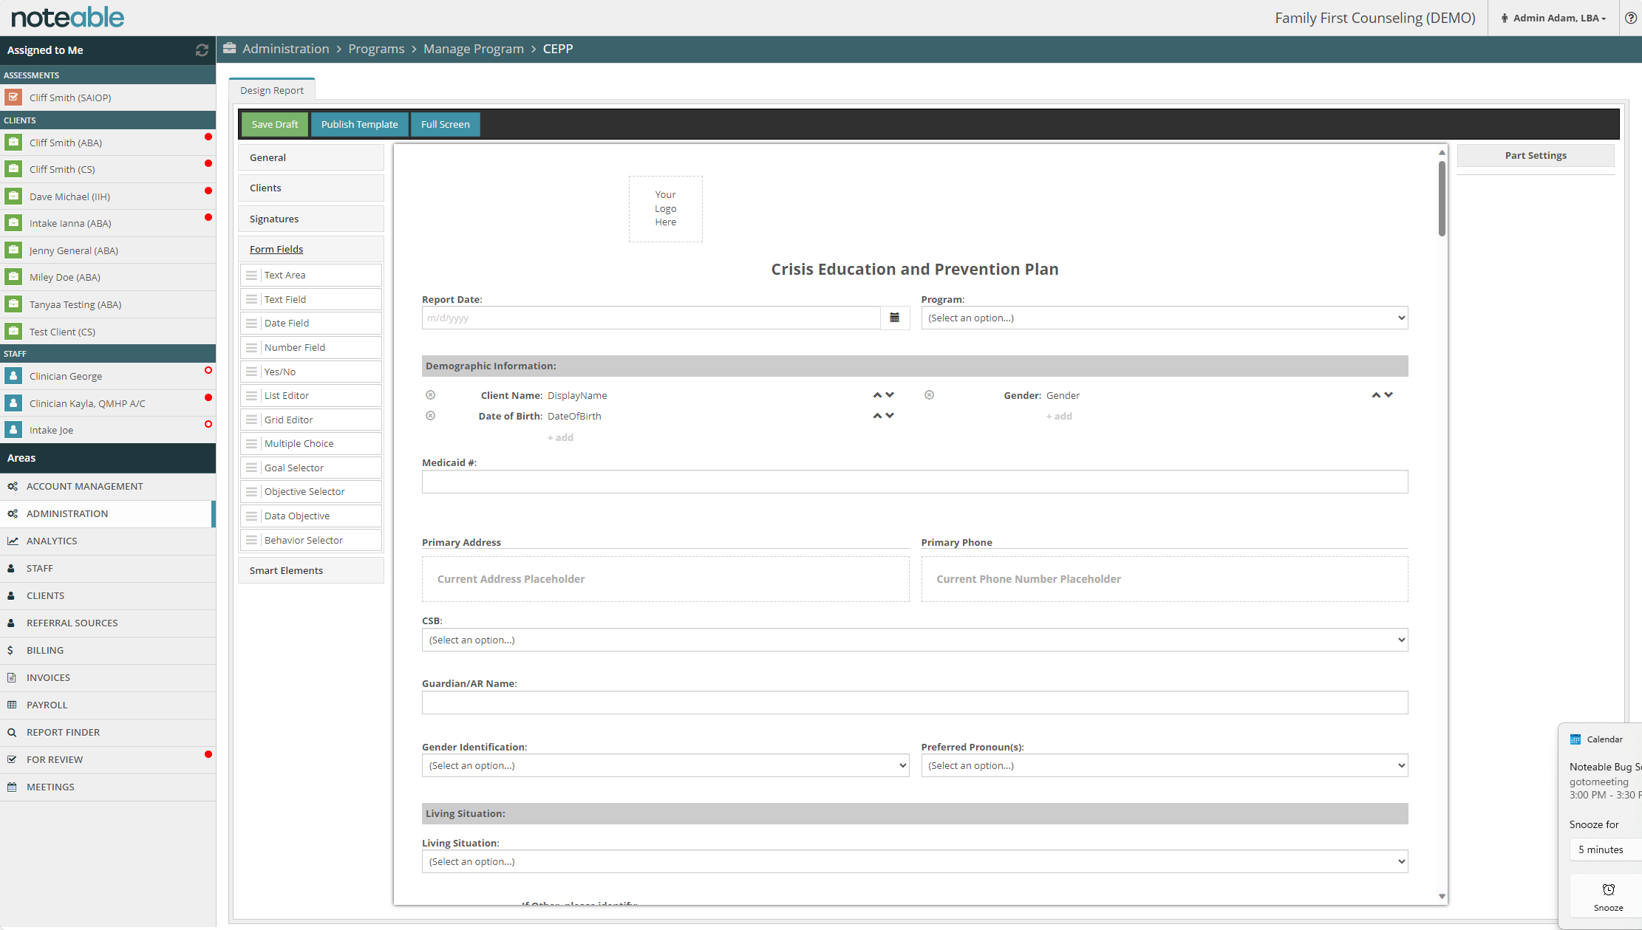
Task: Open the Cliff Smith (SAIOP) assessment
Action: click(70, 97)
